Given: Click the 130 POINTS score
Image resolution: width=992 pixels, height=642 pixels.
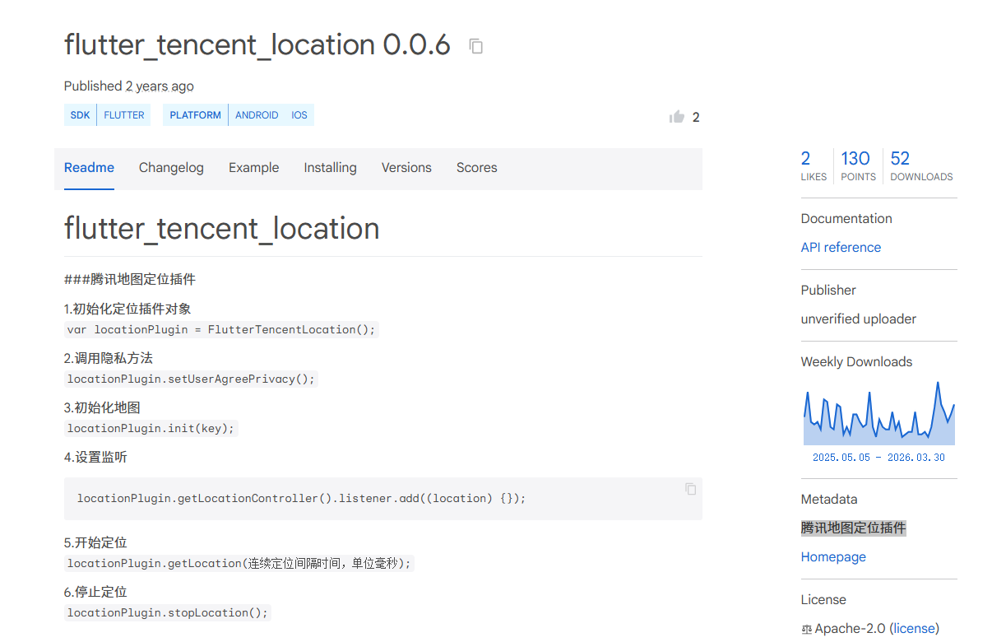Looking at the screenshot, I should point(858,165).
